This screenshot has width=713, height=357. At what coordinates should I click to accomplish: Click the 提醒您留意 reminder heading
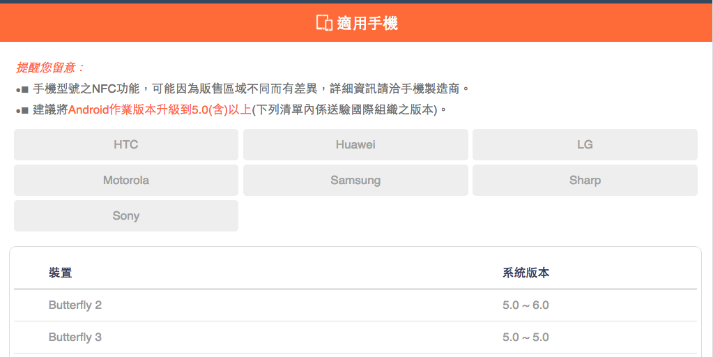pos(50,68)
